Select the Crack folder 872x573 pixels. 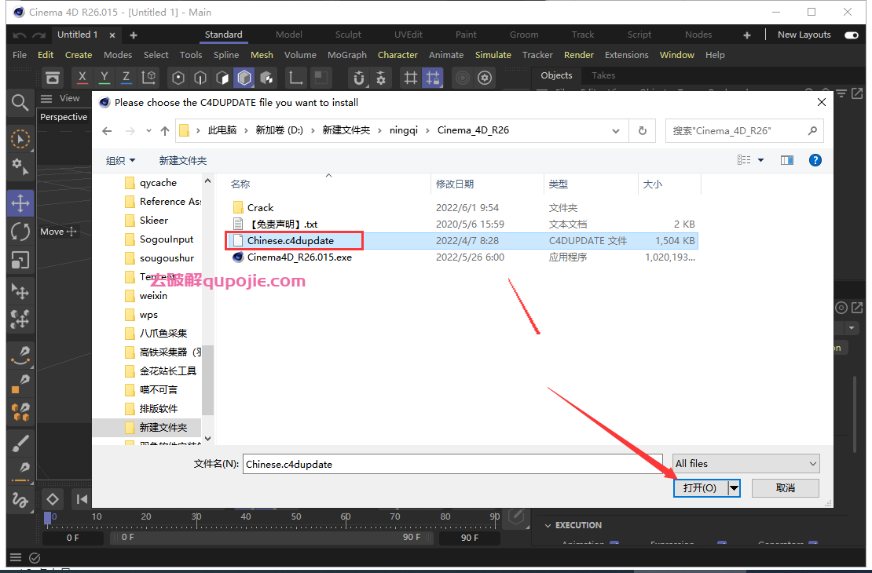tap(260, 208)
